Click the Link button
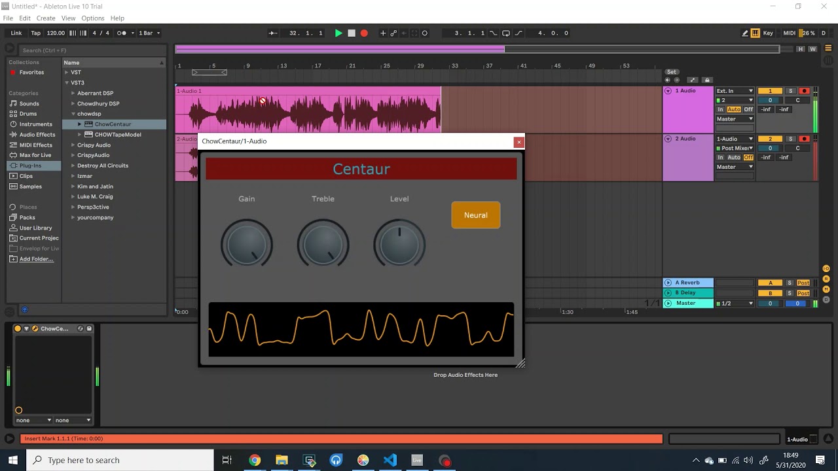838x471 pixels. tap(16, 33)
